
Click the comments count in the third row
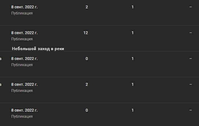132,58
